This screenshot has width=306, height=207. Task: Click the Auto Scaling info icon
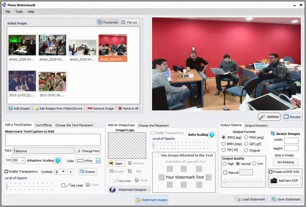click(211, 135)
